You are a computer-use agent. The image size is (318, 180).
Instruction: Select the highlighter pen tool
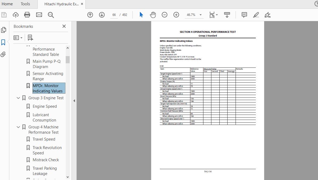pyautogui.click(x=256, y=15)
